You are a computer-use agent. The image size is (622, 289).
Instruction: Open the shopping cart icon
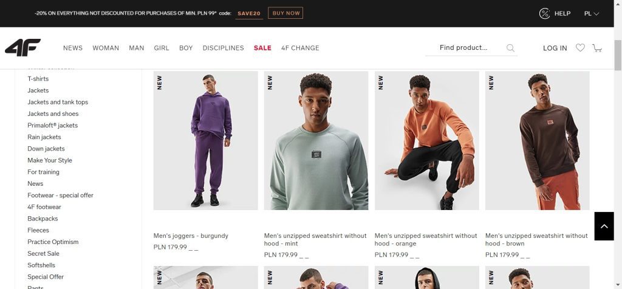597,48
